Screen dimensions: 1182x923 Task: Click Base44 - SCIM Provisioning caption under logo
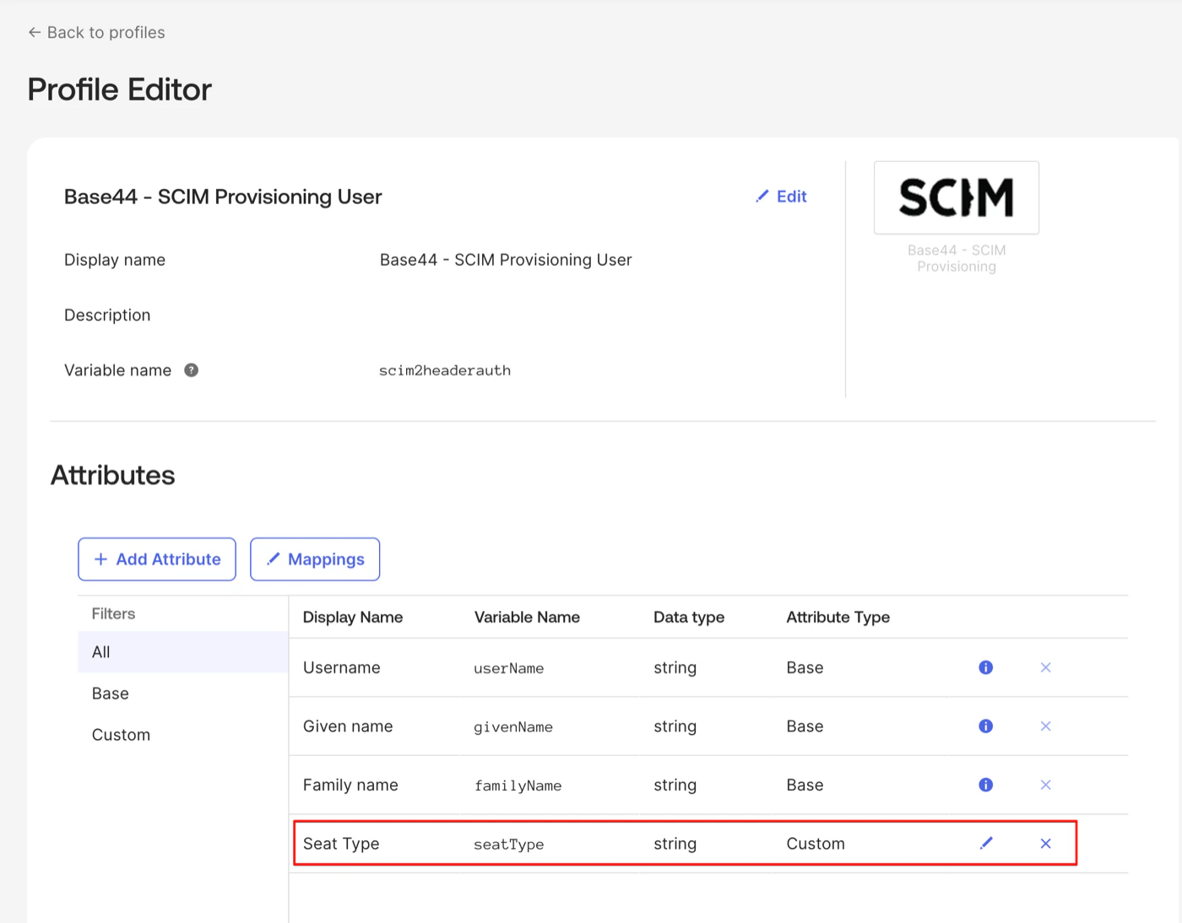tap(957, 258)
